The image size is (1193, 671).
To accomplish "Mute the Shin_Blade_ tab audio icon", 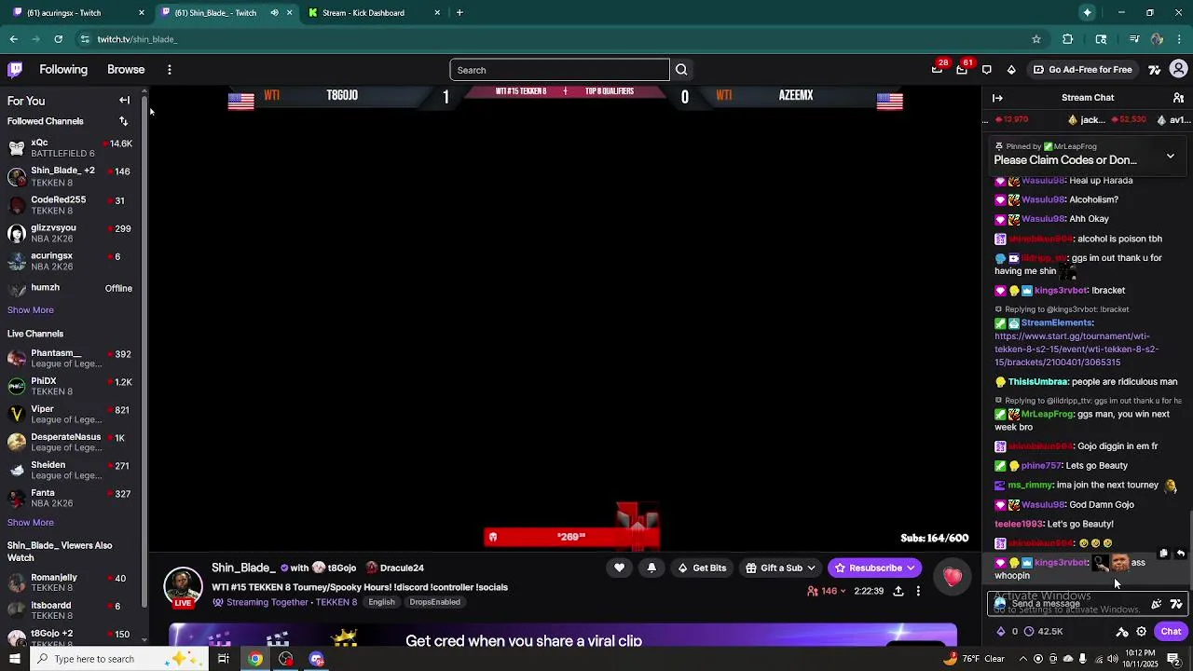I will click(x=274, y=13).
